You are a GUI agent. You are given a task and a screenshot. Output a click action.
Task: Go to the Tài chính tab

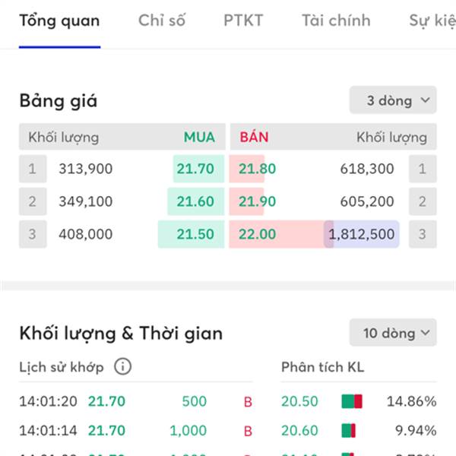[336, 21]
